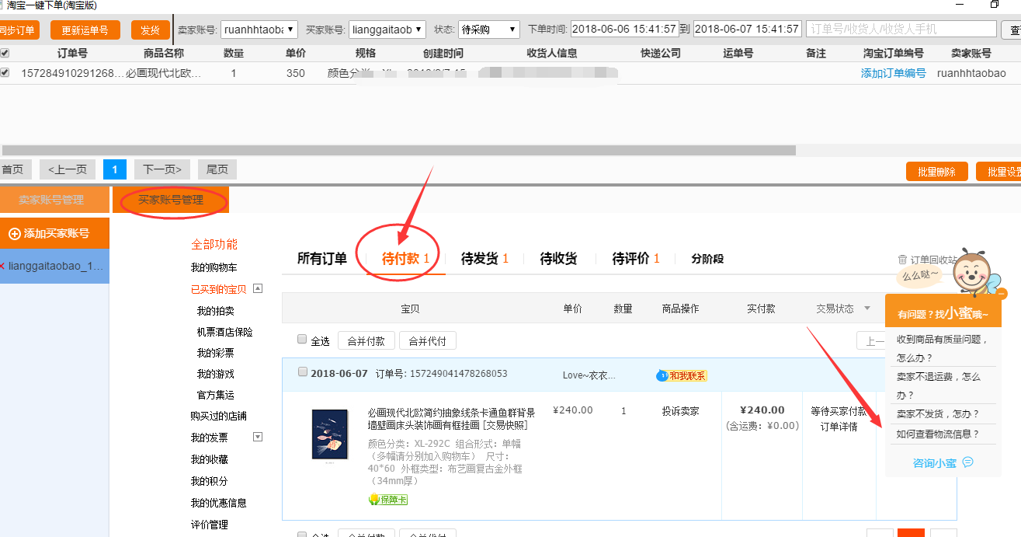Viewport: 1021px width, 537px height.
Task: Remove buyer account lianggaitaobao via red X
Action: pyautogui.click(x=2, y=267)
